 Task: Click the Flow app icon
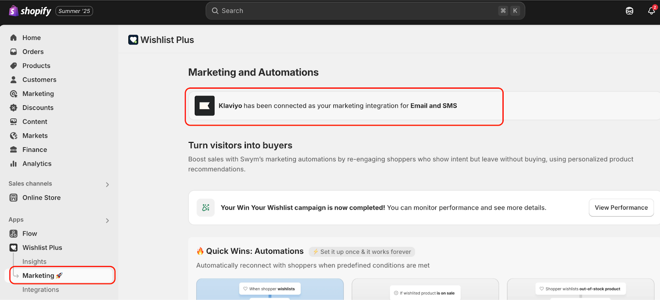click(x=14, y=234)
